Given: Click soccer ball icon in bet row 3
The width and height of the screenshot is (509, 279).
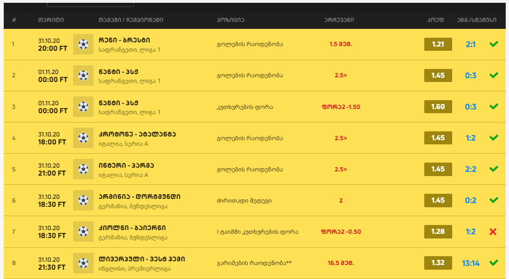Looking at the screenshot, I should [83, 107].
